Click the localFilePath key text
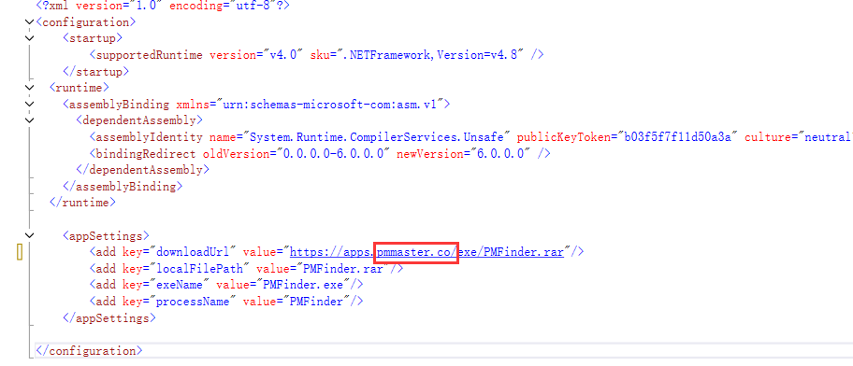The width and height of the screenshot is (853, 366). point(203,268)
